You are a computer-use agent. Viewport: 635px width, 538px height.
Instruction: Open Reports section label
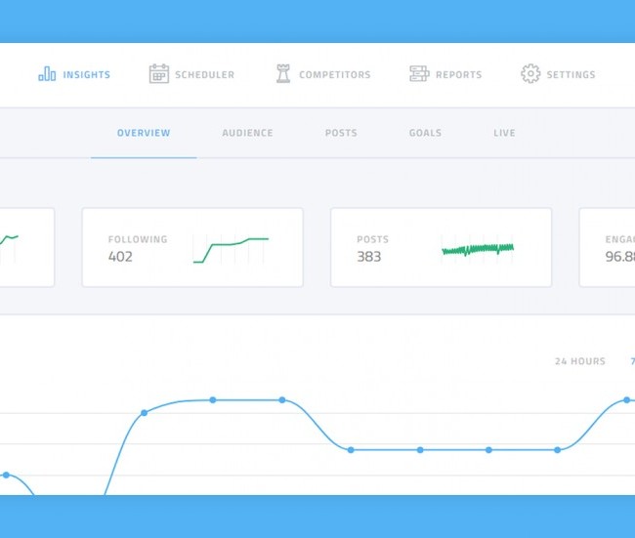click(459, 75)
